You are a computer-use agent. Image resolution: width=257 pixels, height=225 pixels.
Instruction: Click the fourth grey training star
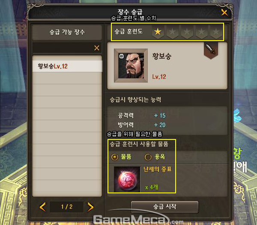[x=201, y=32]
